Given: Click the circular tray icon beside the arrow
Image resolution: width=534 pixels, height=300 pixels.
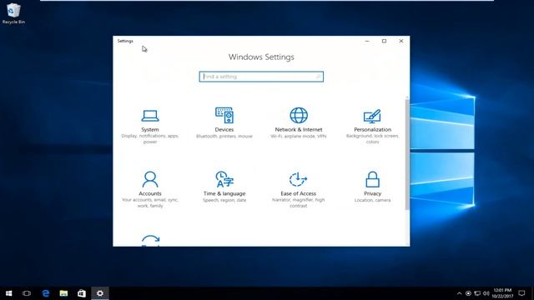Looking at the screenshot, I should (x=469, y=293).
